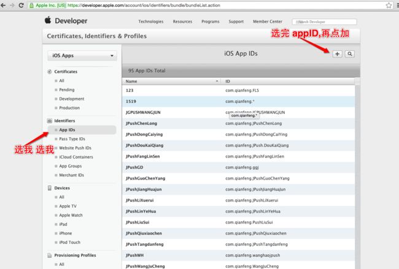Select Apple TV devices
Screen dimensions: 399x269
[68, 206]
